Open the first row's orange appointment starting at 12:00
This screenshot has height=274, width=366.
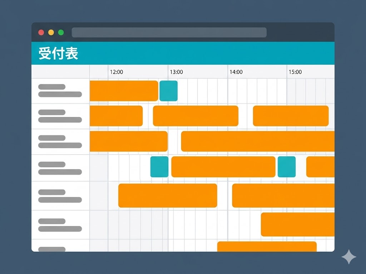(x=124, y=91)
